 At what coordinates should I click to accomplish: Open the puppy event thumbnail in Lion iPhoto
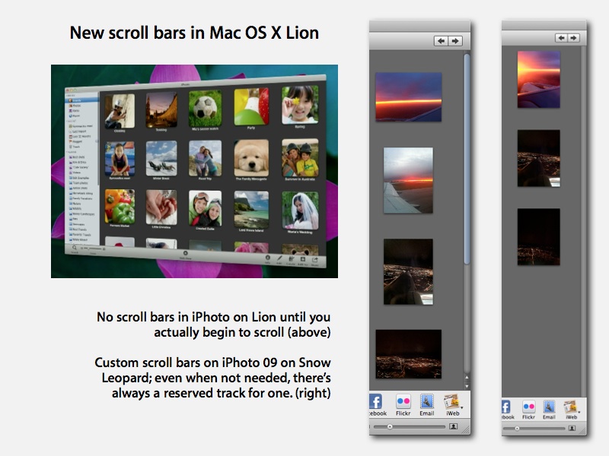click(x=251, y=158)
